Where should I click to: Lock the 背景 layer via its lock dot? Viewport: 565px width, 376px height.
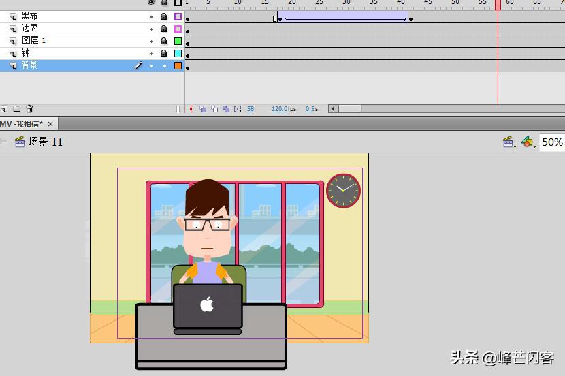coord(165,66)
